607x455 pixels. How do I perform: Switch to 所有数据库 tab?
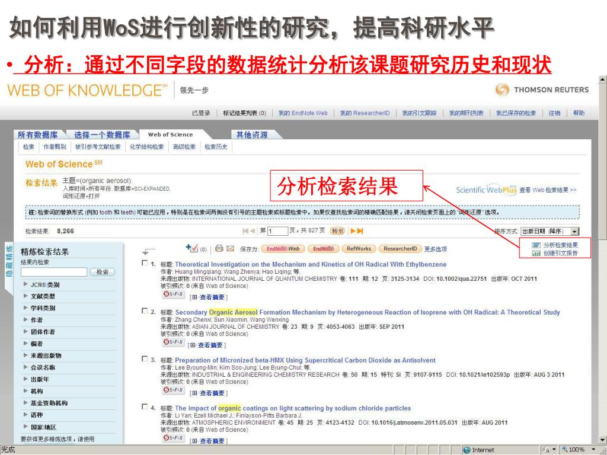37,134
